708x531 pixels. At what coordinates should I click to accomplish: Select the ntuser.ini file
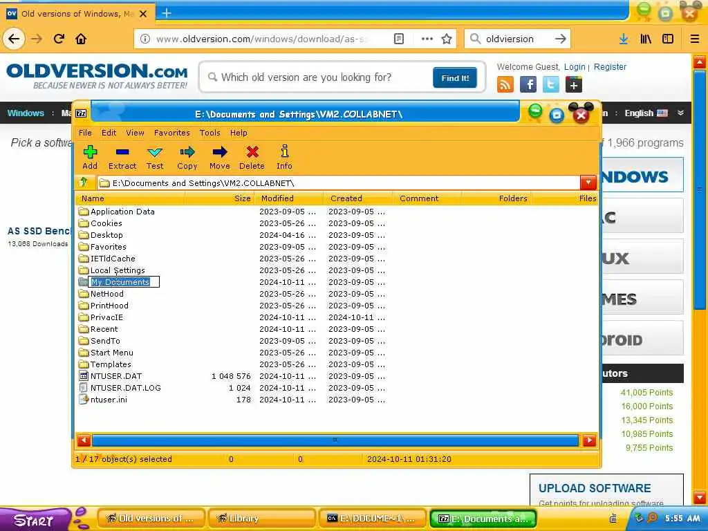(x=103, y=399)
